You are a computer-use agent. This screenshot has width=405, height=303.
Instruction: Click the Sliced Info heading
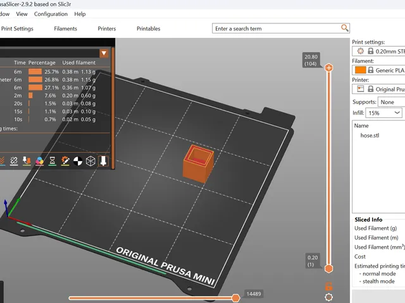pyautogui.click(x=368, y=220)
